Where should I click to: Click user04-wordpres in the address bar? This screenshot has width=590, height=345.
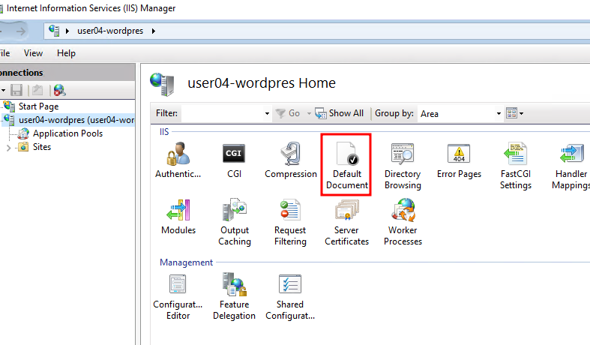tap(110, 31)
